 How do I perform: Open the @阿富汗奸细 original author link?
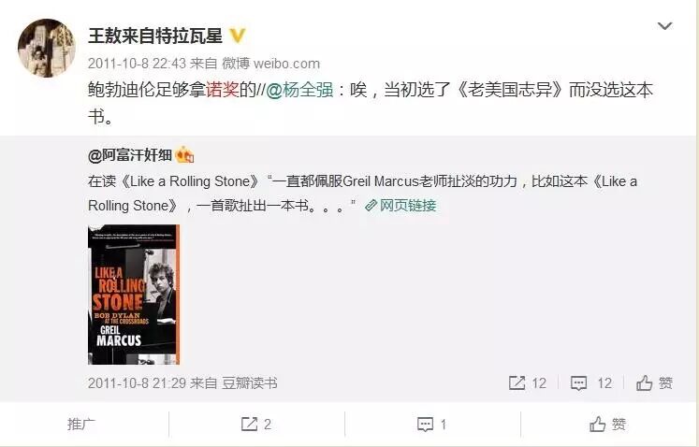(130, 155)
